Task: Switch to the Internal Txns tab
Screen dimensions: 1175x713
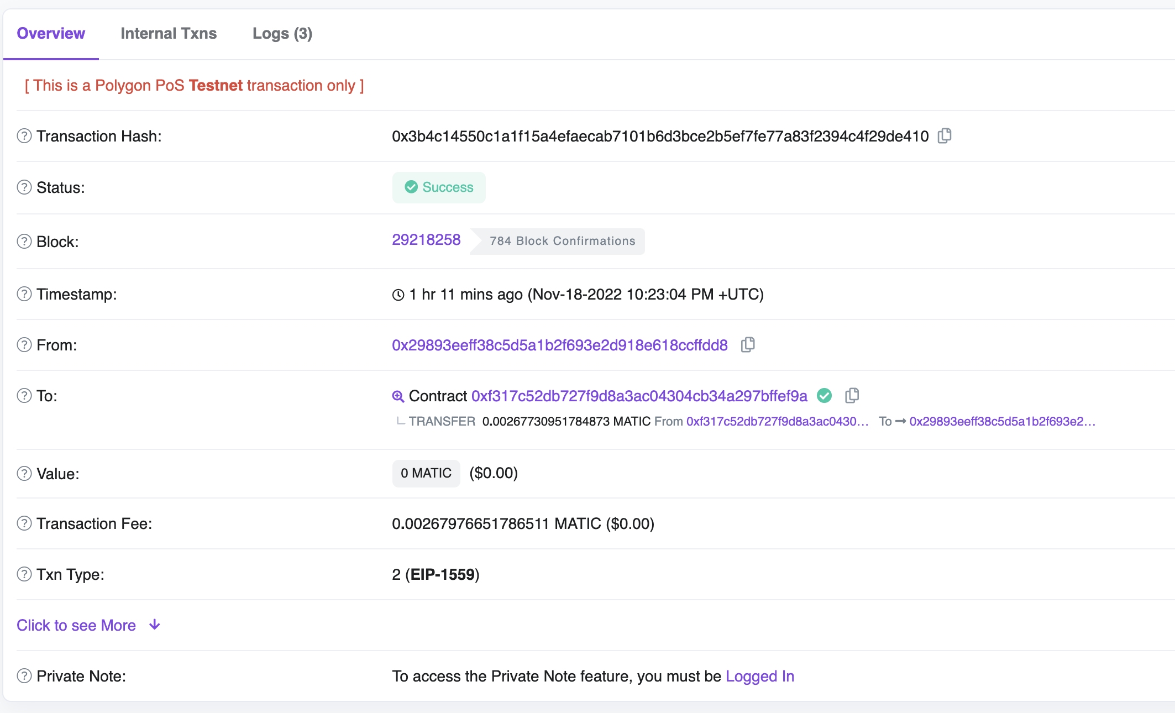Action: (x=169, y=34)
